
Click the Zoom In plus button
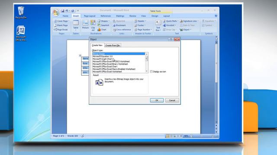pyautogui.click(x=213, y=136)
